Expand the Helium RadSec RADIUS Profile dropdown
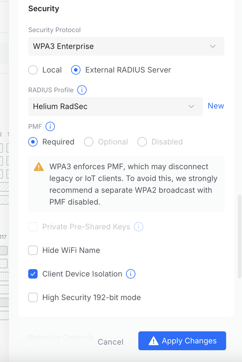 click(115, 106)
